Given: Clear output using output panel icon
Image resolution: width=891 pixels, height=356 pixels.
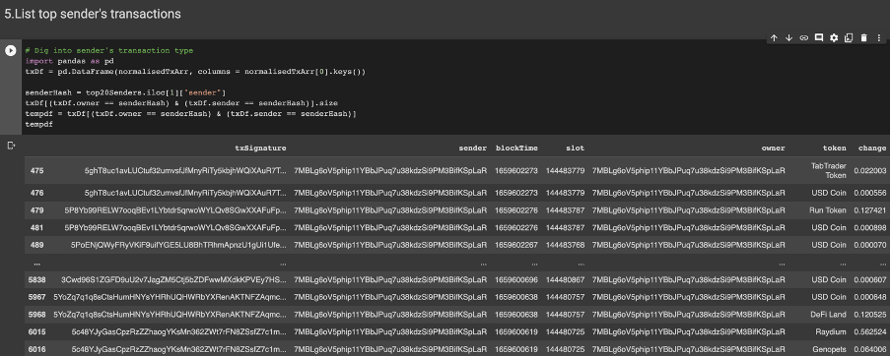Looking at the screenshot, I should (11, 146).
